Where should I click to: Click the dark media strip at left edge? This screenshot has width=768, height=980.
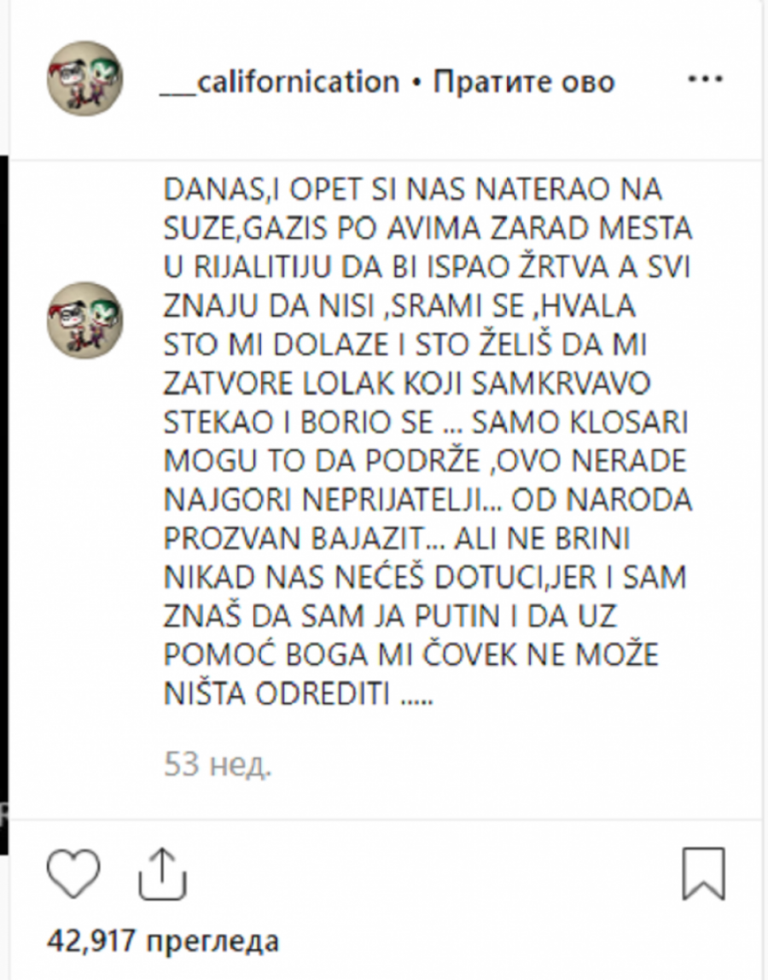pyautogui.click(x=4, y=505)
